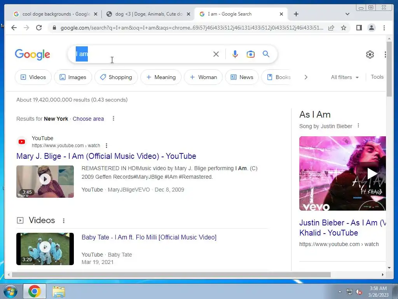The height and width of the screenshot is (299, 398).
Task: Open a new tab
Action: pos(296,14)
